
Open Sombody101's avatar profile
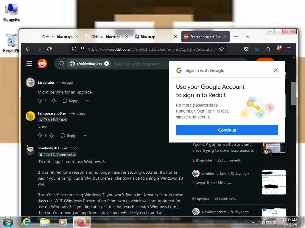30,150
